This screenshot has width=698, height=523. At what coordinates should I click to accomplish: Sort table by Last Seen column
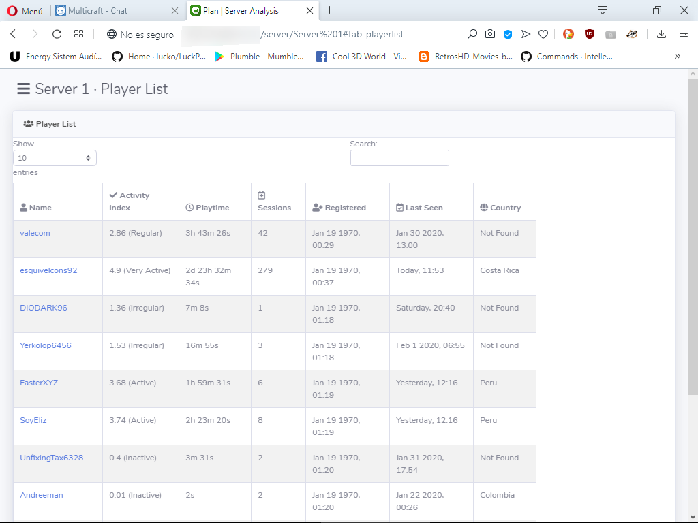point(431,202)
